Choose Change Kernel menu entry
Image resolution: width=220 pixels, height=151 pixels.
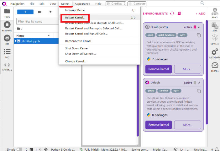[76, 61]
